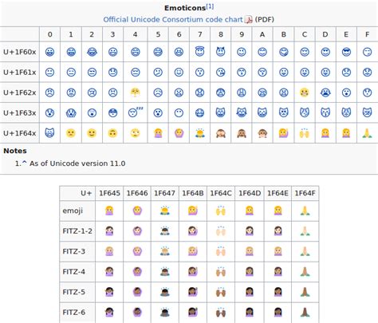Click the U+1F62x row header
This screenshot has width=378, height=323.
coord(19,93)
